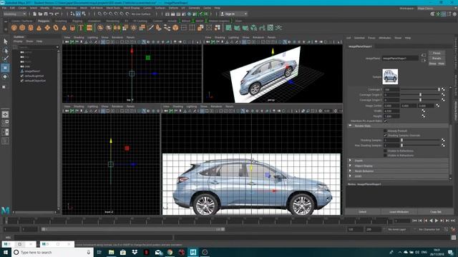Open the File menu
458x257 pixels.
pyautogui.click(x=4, y=8)
